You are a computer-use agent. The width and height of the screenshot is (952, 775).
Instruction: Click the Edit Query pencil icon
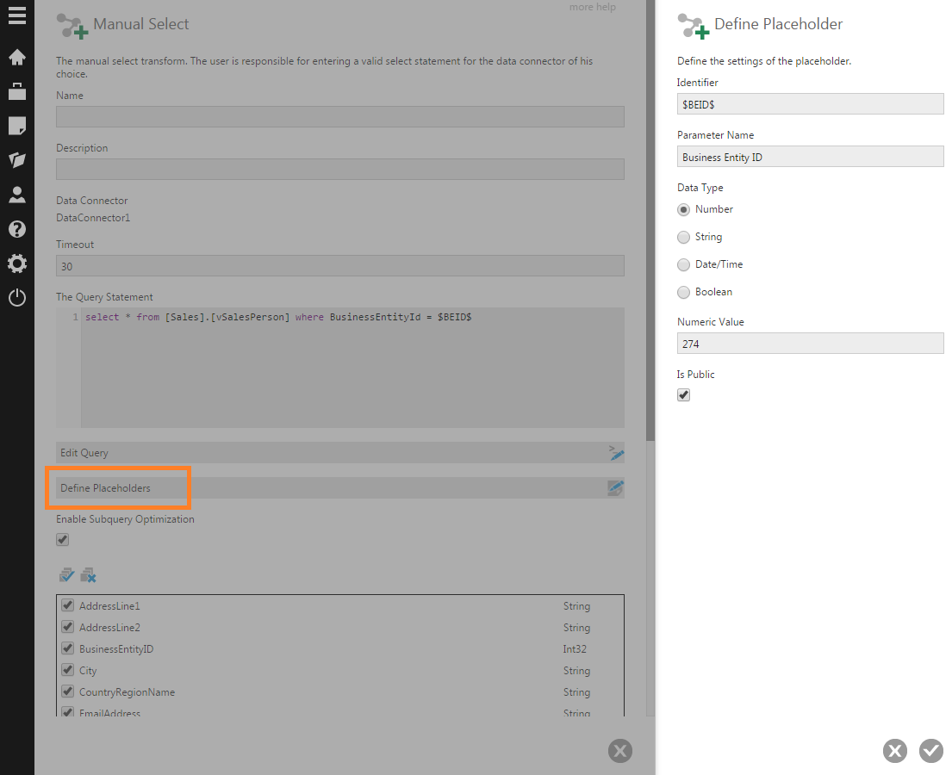click(615, 452)
